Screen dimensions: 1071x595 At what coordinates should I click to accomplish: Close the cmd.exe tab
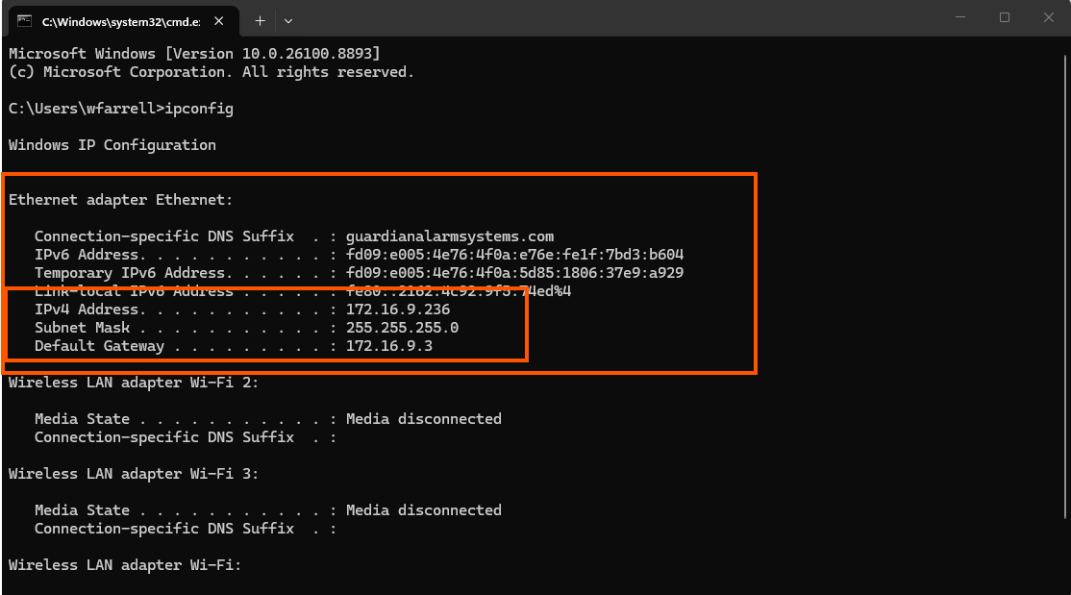pyautogui.click(x=218, y=21)
